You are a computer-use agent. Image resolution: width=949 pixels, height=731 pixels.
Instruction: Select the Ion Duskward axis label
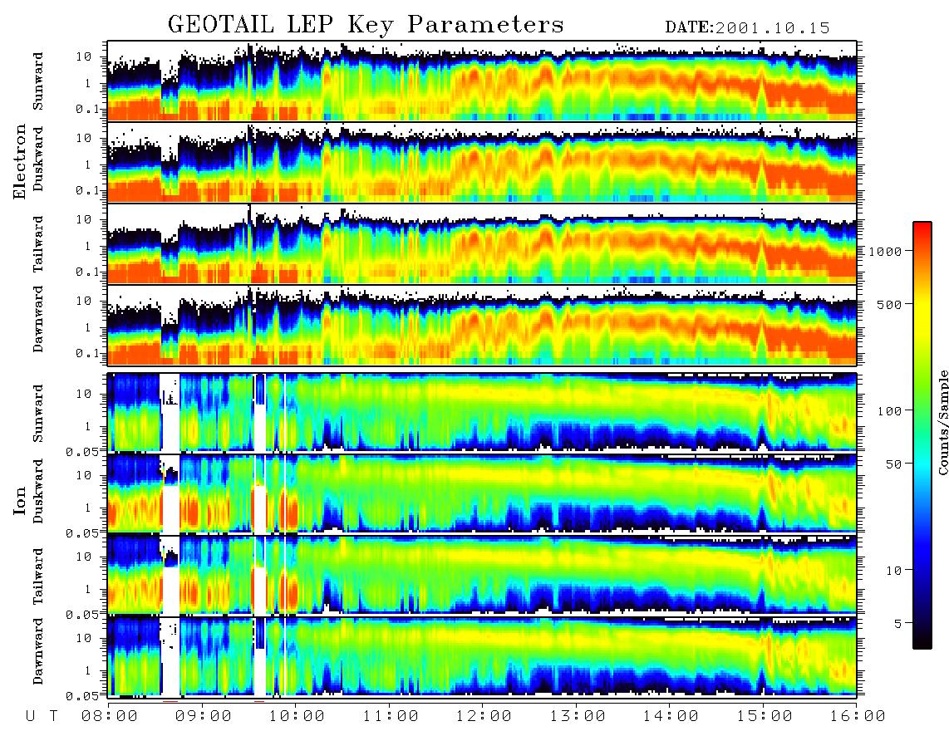(x=38, y=491)
